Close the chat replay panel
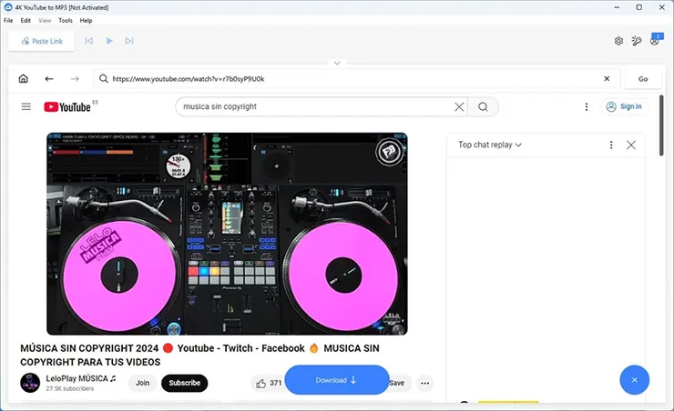Viewport: 674px width, 411px height. pyautogui.click(x=631, y=145)
